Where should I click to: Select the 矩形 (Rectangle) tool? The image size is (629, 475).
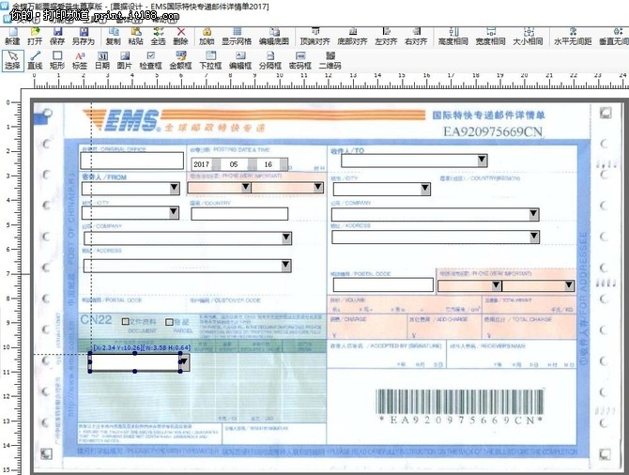[x=57, y=60]
